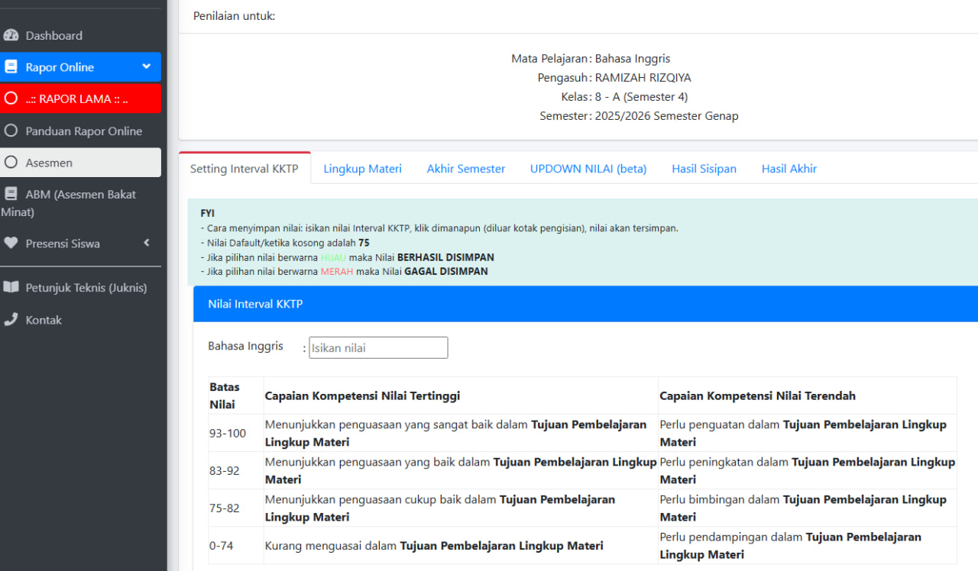Switch to the Lingkup Materi tab

point(362,169)
